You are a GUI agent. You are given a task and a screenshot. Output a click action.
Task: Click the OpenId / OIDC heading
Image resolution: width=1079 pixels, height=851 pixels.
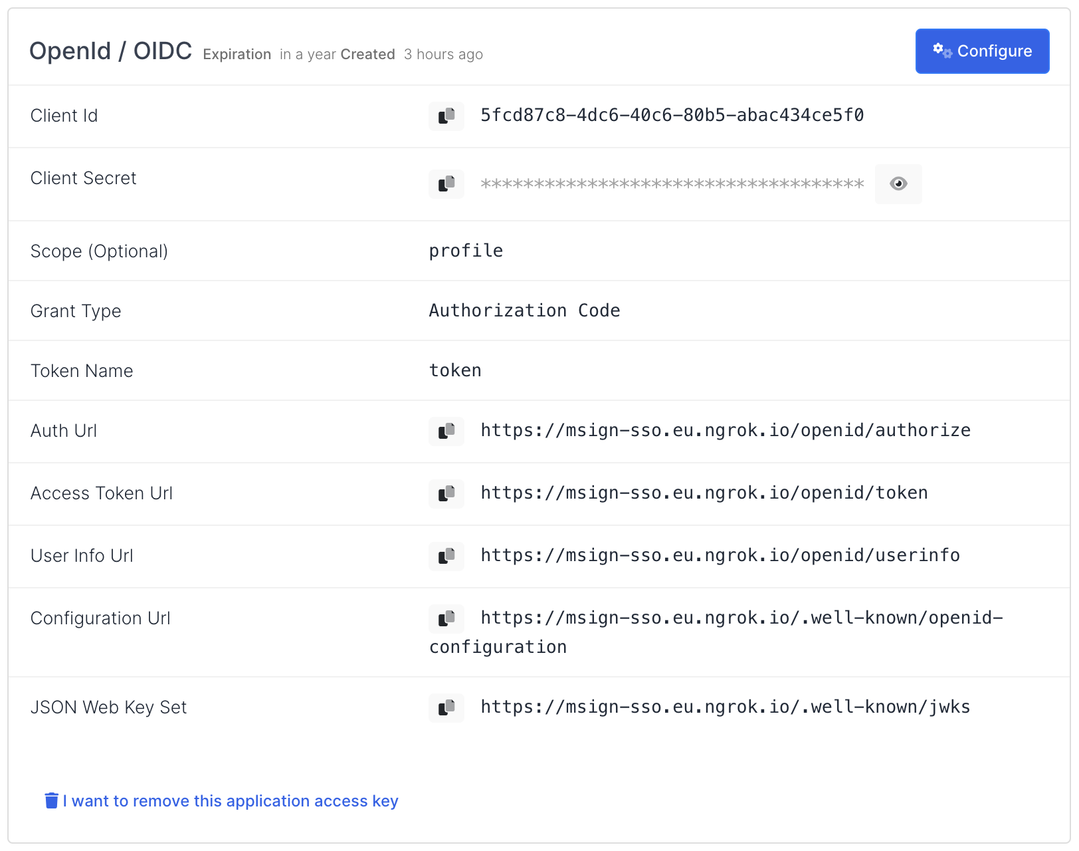110,51
